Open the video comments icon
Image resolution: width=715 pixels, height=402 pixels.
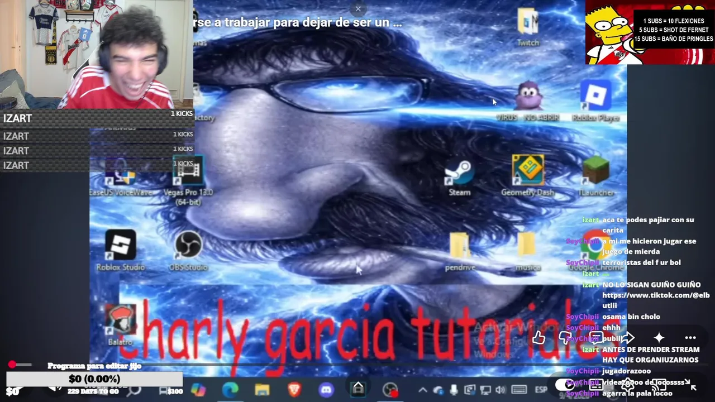coord(597,338)
